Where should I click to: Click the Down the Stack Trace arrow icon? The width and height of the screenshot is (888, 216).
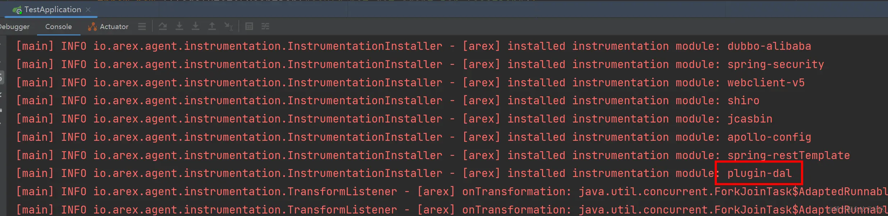tap(179, 27)
